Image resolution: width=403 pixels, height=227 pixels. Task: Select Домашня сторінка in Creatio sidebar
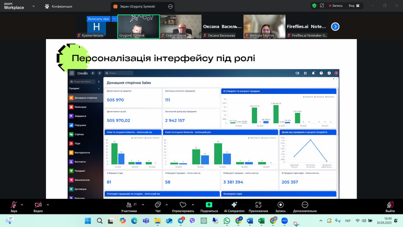pos(86,98)
